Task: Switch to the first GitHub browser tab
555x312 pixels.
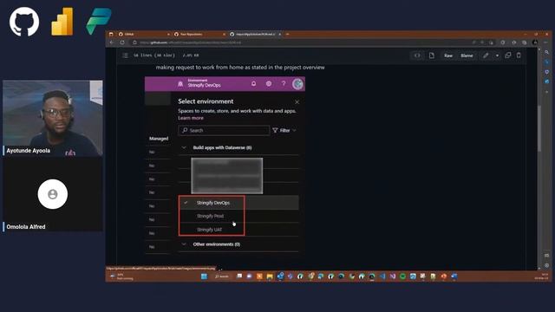Action: (143, 35)
